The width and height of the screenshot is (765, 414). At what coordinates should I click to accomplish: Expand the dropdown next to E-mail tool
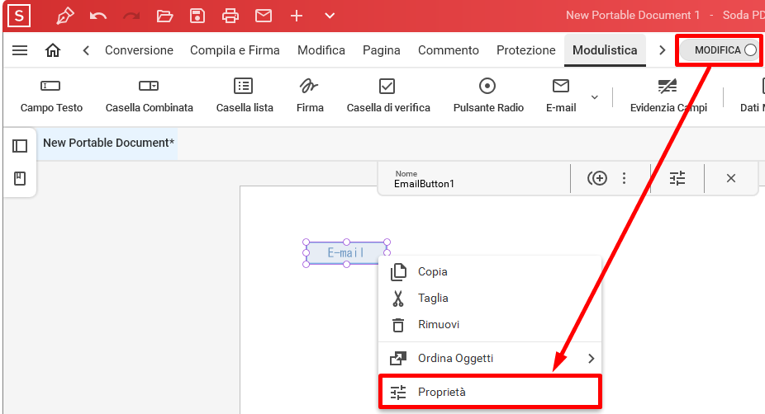point(595,97)
